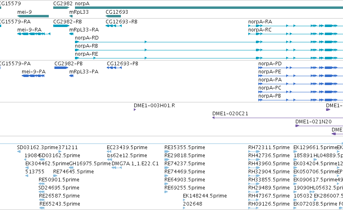Screen dimensions: 343x210
Task: Click the CG2982 gene feature
Action: tap(61, 8)
